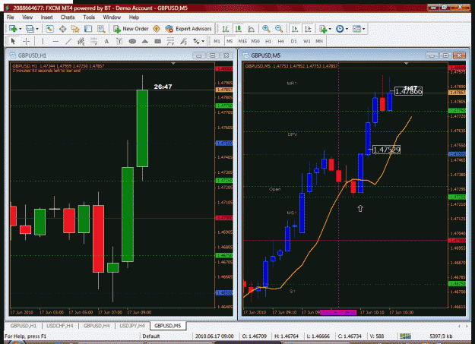Switch to M5 timeframe
The height and width of the screenshot is (344, 475).
click(230, 41)
